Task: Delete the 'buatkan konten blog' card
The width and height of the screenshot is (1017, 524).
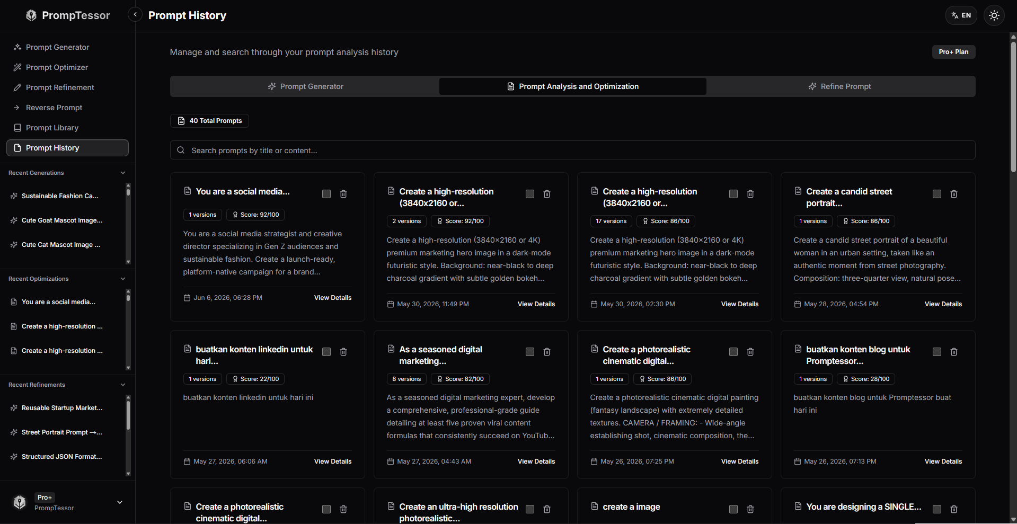Action: click(954, 352)
